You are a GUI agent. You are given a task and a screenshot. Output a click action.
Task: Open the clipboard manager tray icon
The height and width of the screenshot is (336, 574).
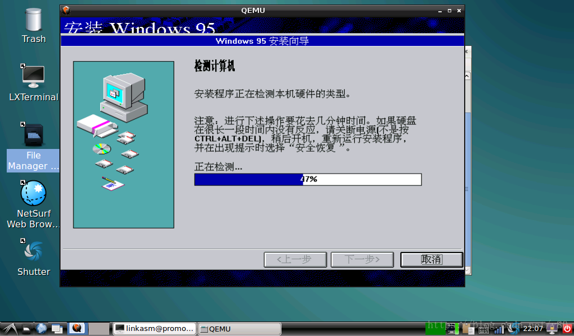[x=469, y=329]
